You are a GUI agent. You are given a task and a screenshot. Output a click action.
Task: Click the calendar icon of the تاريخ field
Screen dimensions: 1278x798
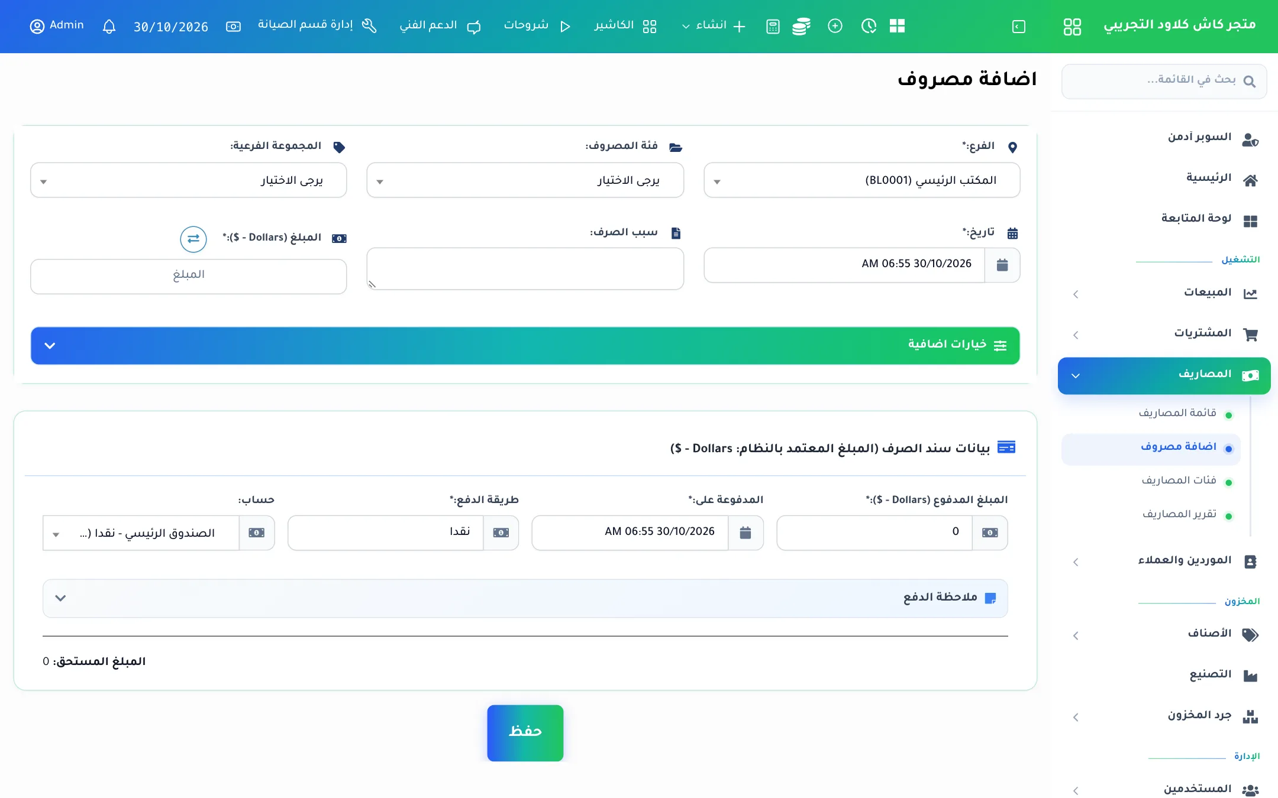pyautogui.click(x=1002, y=265)
